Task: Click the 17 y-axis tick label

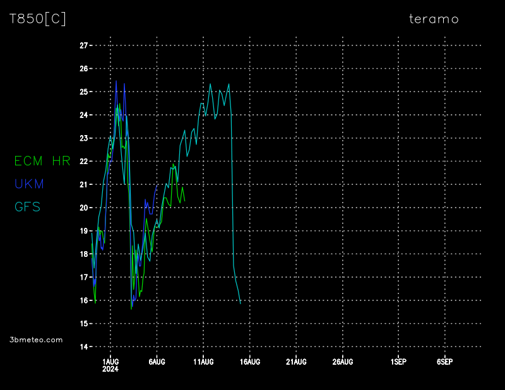Action: 83,277
